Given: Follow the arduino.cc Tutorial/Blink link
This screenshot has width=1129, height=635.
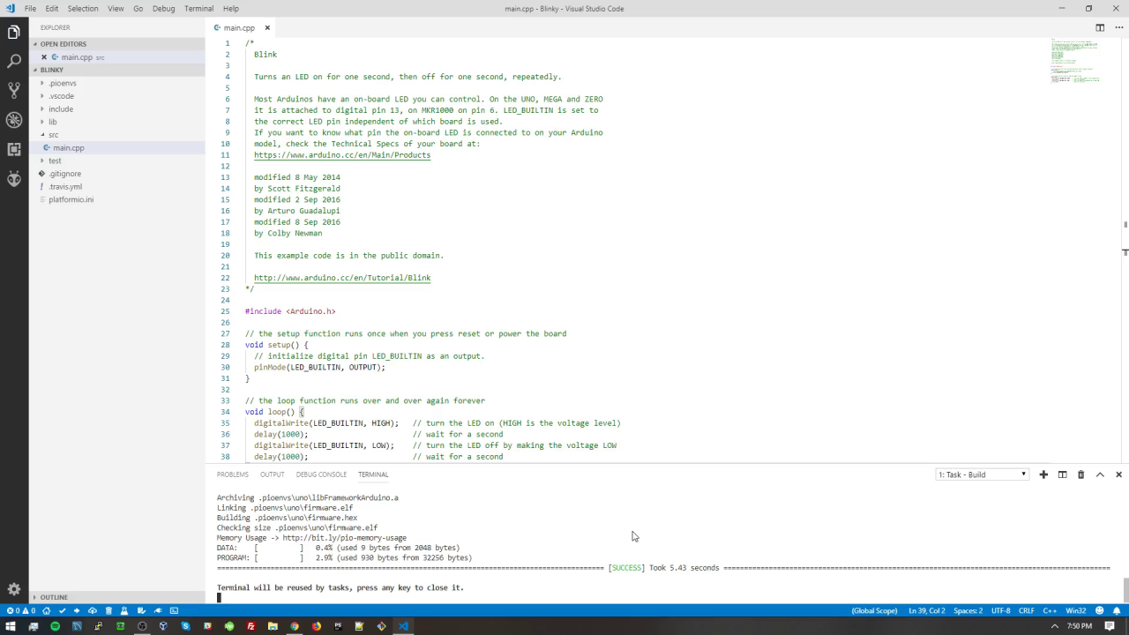Looking at the screenshot, I should click(x=342, y=278).
